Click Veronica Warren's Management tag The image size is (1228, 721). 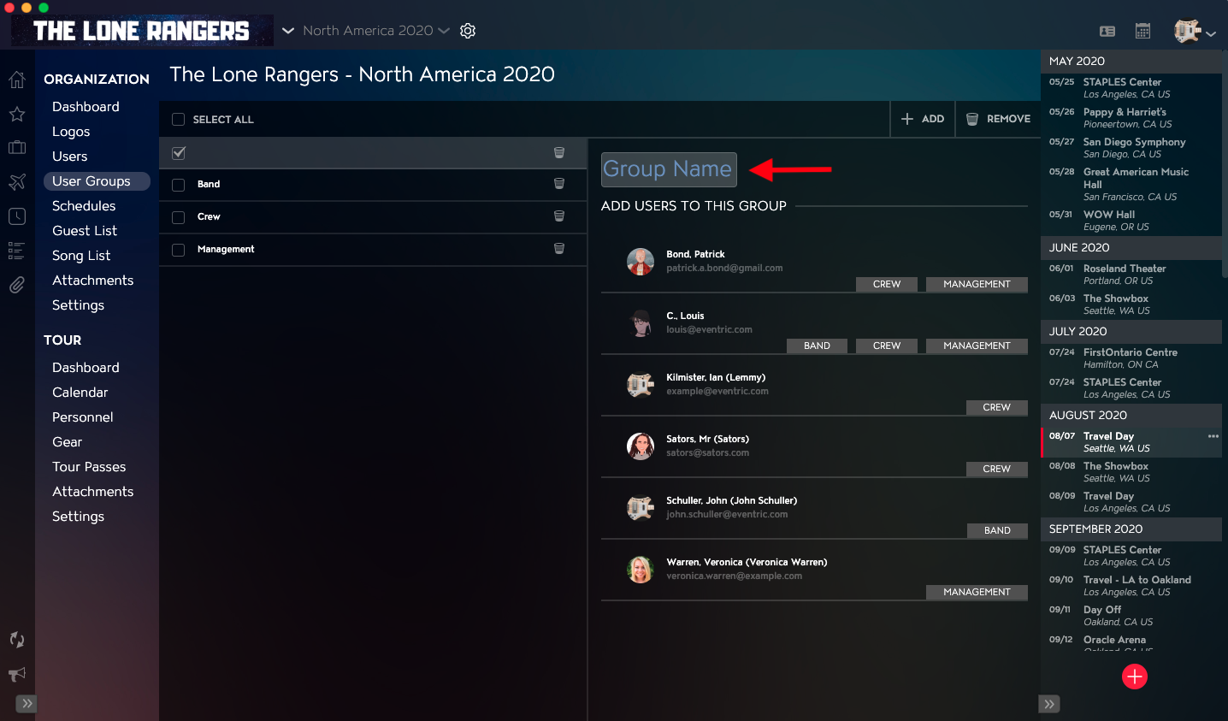[x=977, y=592]
